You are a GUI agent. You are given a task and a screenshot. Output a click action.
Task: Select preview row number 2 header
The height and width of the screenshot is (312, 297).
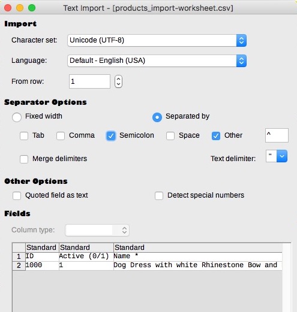click(x=19, y=266)
